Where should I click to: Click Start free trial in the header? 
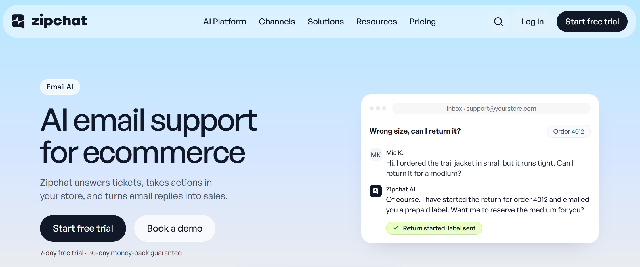tap(592, 22)
